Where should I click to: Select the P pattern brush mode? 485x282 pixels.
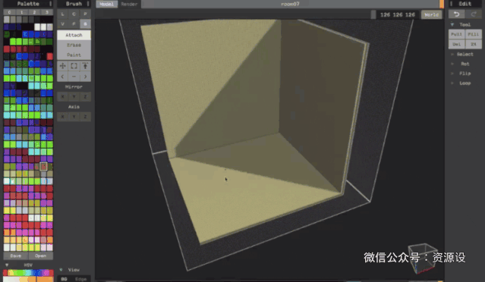(85, 14)
